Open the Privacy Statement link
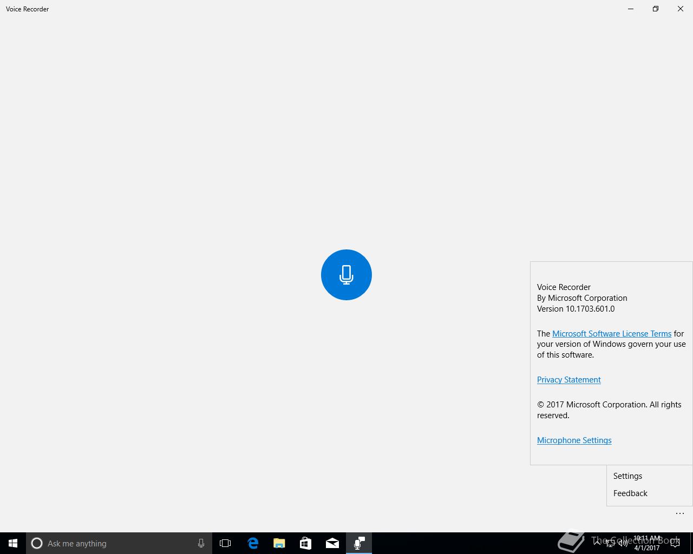This screenshot has width=693, height=554. [569, 380]
